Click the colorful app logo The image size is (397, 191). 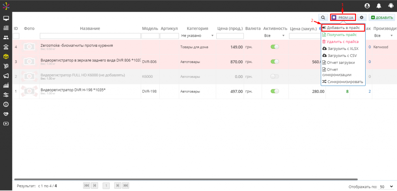click(x=6, y=6)
